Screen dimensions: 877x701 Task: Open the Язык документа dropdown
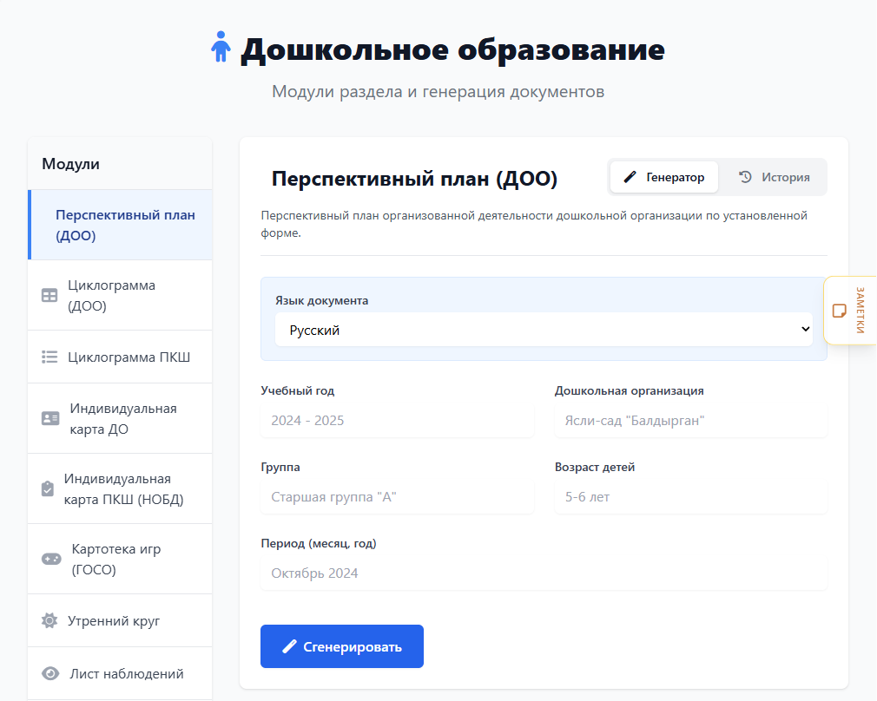click(544, 330)
